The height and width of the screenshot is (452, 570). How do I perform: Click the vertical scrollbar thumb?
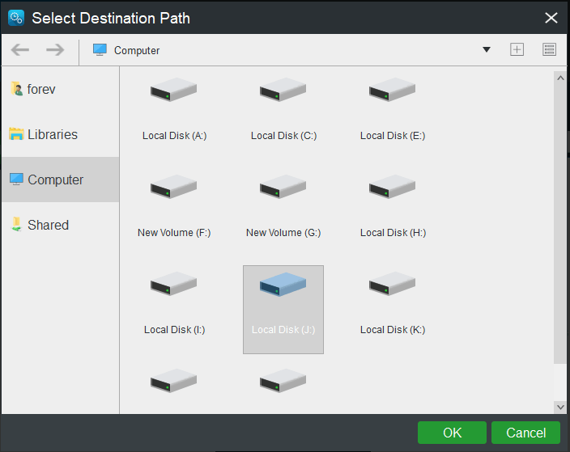559,223
